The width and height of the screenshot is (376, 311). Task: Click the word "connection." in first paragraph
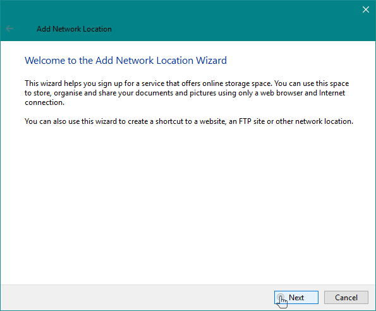pos(45,102)
